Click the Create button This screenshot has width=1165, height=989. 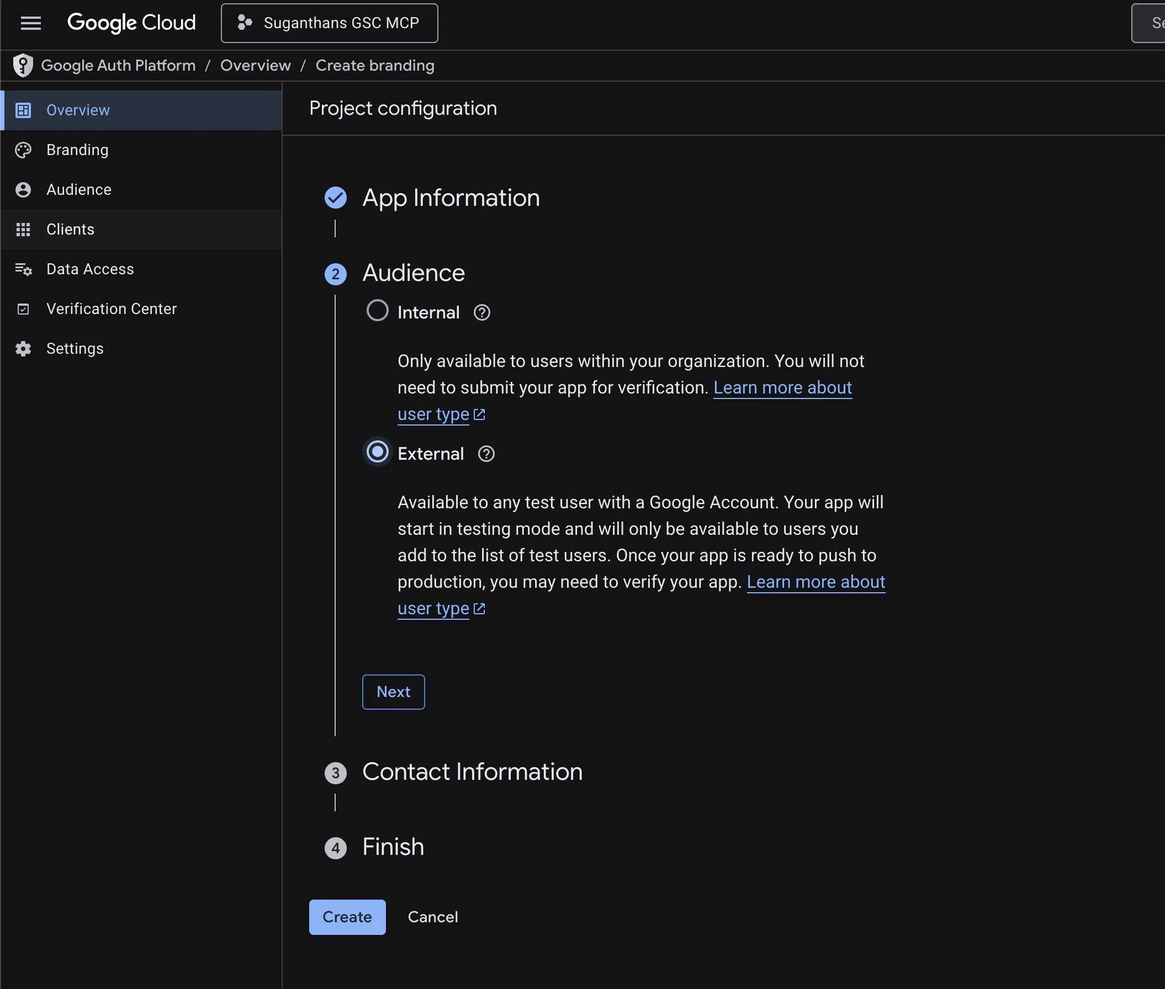[347, 917]
